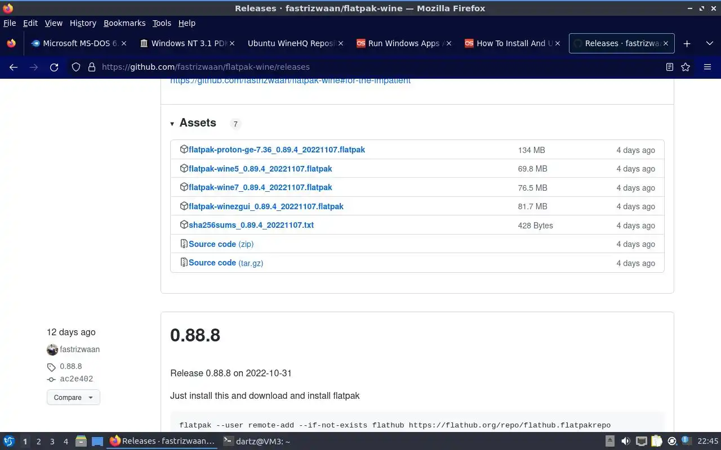Click the Firefox view icon in tab bar

tap(11, 43)
